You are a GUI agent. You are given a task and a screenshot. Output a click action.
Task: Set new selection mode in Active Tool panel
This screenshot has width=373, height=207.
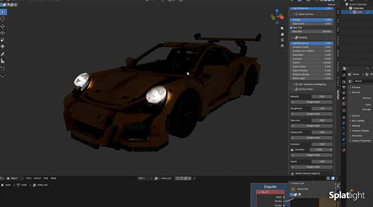pos(292,194)
